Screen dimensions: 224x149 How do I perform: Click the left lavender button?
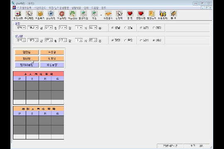click(x=27, y=65)
